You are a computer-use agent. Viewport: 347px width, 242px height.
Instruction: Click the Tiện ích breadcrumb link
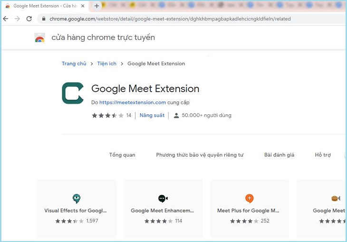pyautogui.click(x=107, y=64)
